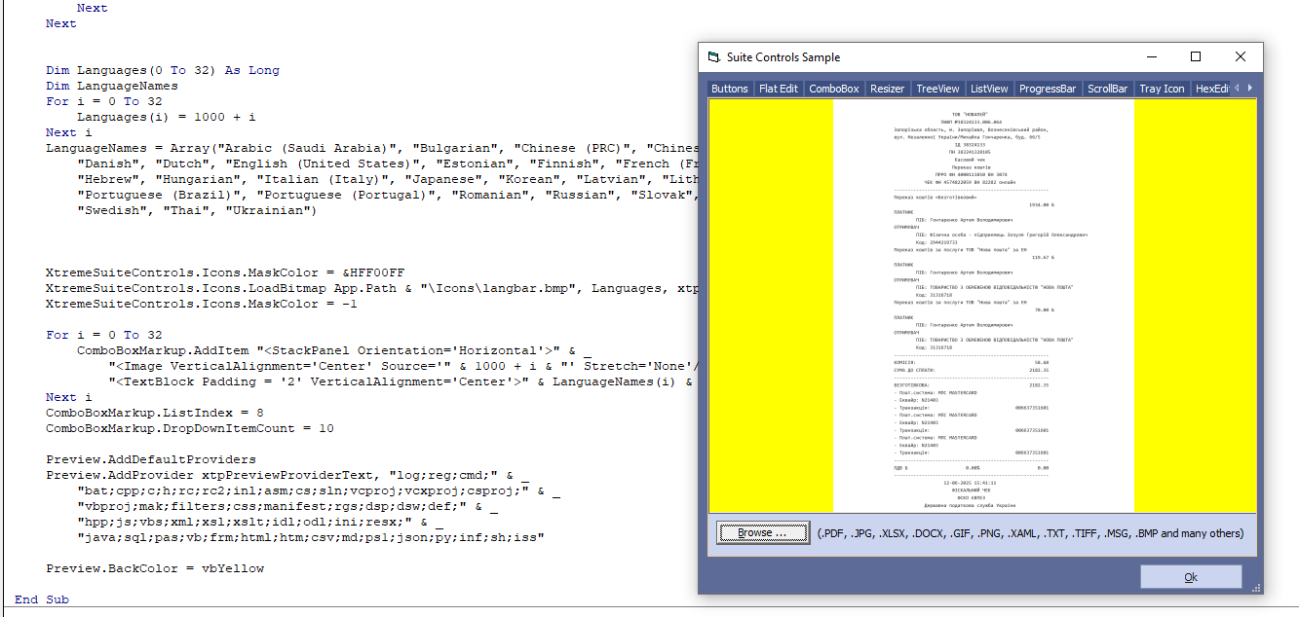The height and width of the screenshot is (617, 1299).
Task: Minimize the Suite Controls Sample window
Action: coord(1152,57)
